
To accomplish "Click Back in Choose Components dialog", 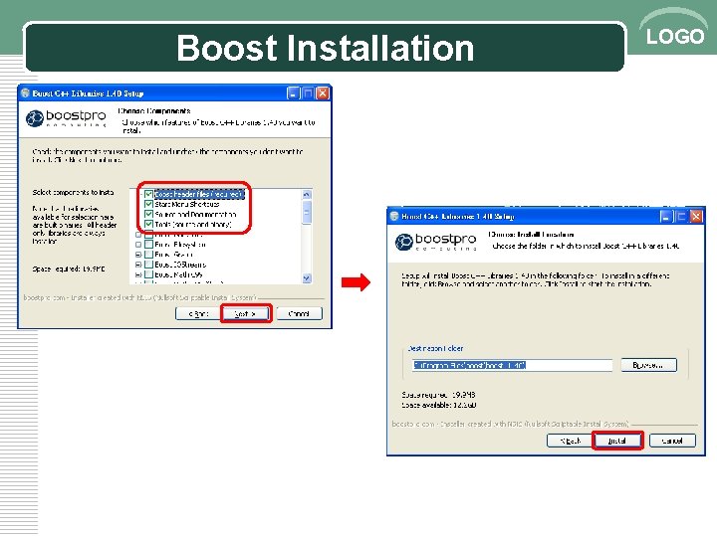I will pos(198,313).
